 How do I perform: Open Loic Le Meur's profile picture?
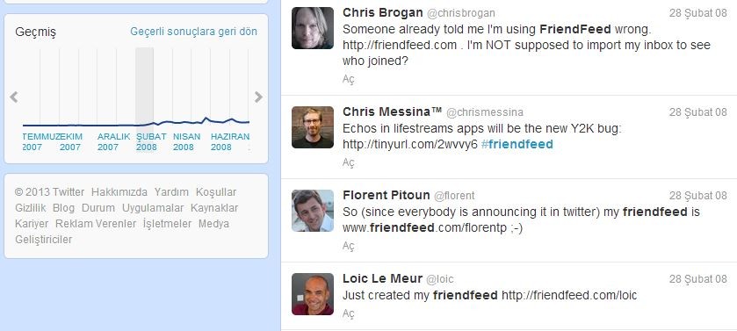(x=313, y=294)
